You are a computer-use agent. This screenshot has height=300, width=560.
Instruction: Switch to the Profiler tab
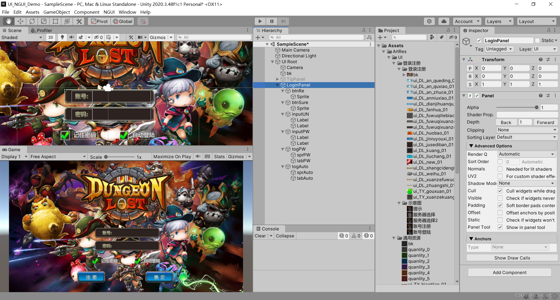[42, 30]
